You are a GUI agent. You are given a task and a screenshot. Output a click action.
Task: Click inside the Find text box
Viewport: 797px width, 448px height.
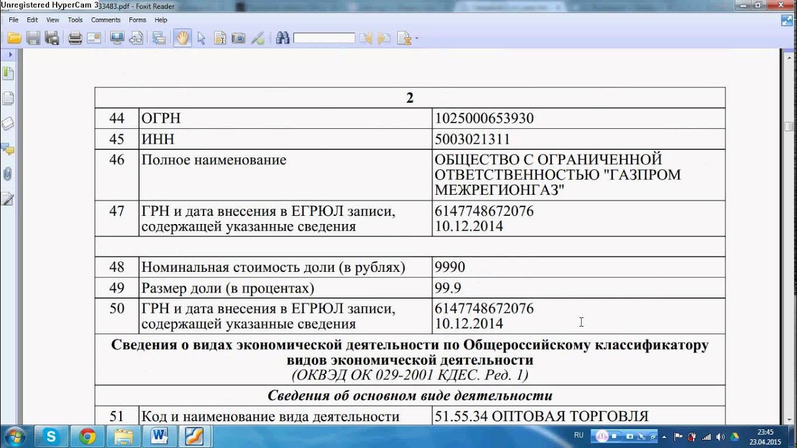click(x=324, y=39)
